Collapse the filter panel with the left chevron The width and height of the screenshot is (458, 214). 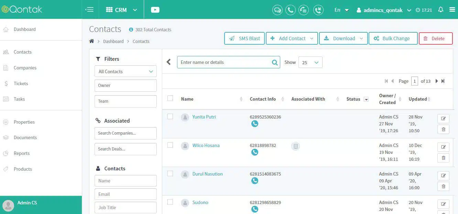(168, 62)
